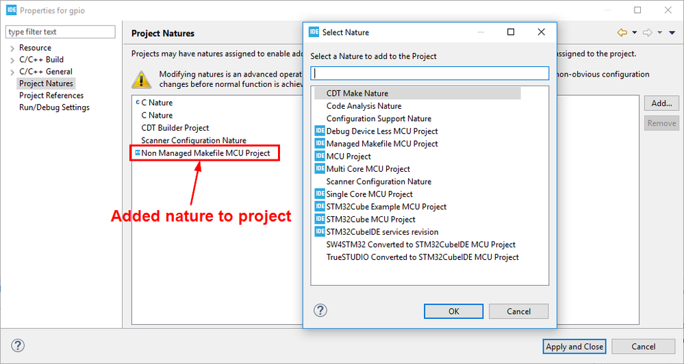This screenshot has height=364, width=684.
Task: Click Cancel in the Properties window
Action: [x=644, y=347]
